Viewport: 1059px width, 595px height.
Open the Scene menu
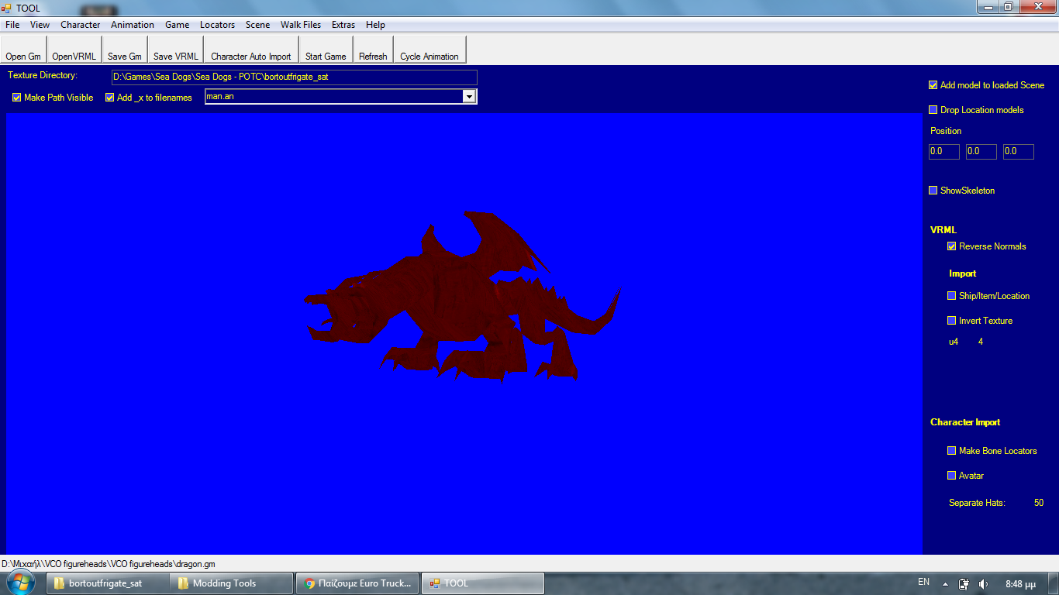point(257,25)
